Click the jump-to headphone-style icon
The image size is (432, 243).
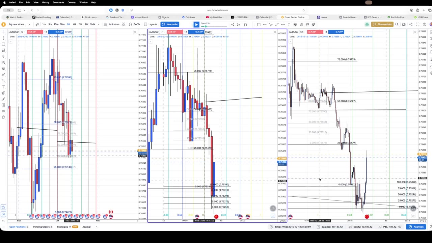pos(245,24)
